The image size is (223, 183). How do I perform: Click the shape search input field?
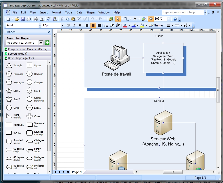[x=22, y=43]
